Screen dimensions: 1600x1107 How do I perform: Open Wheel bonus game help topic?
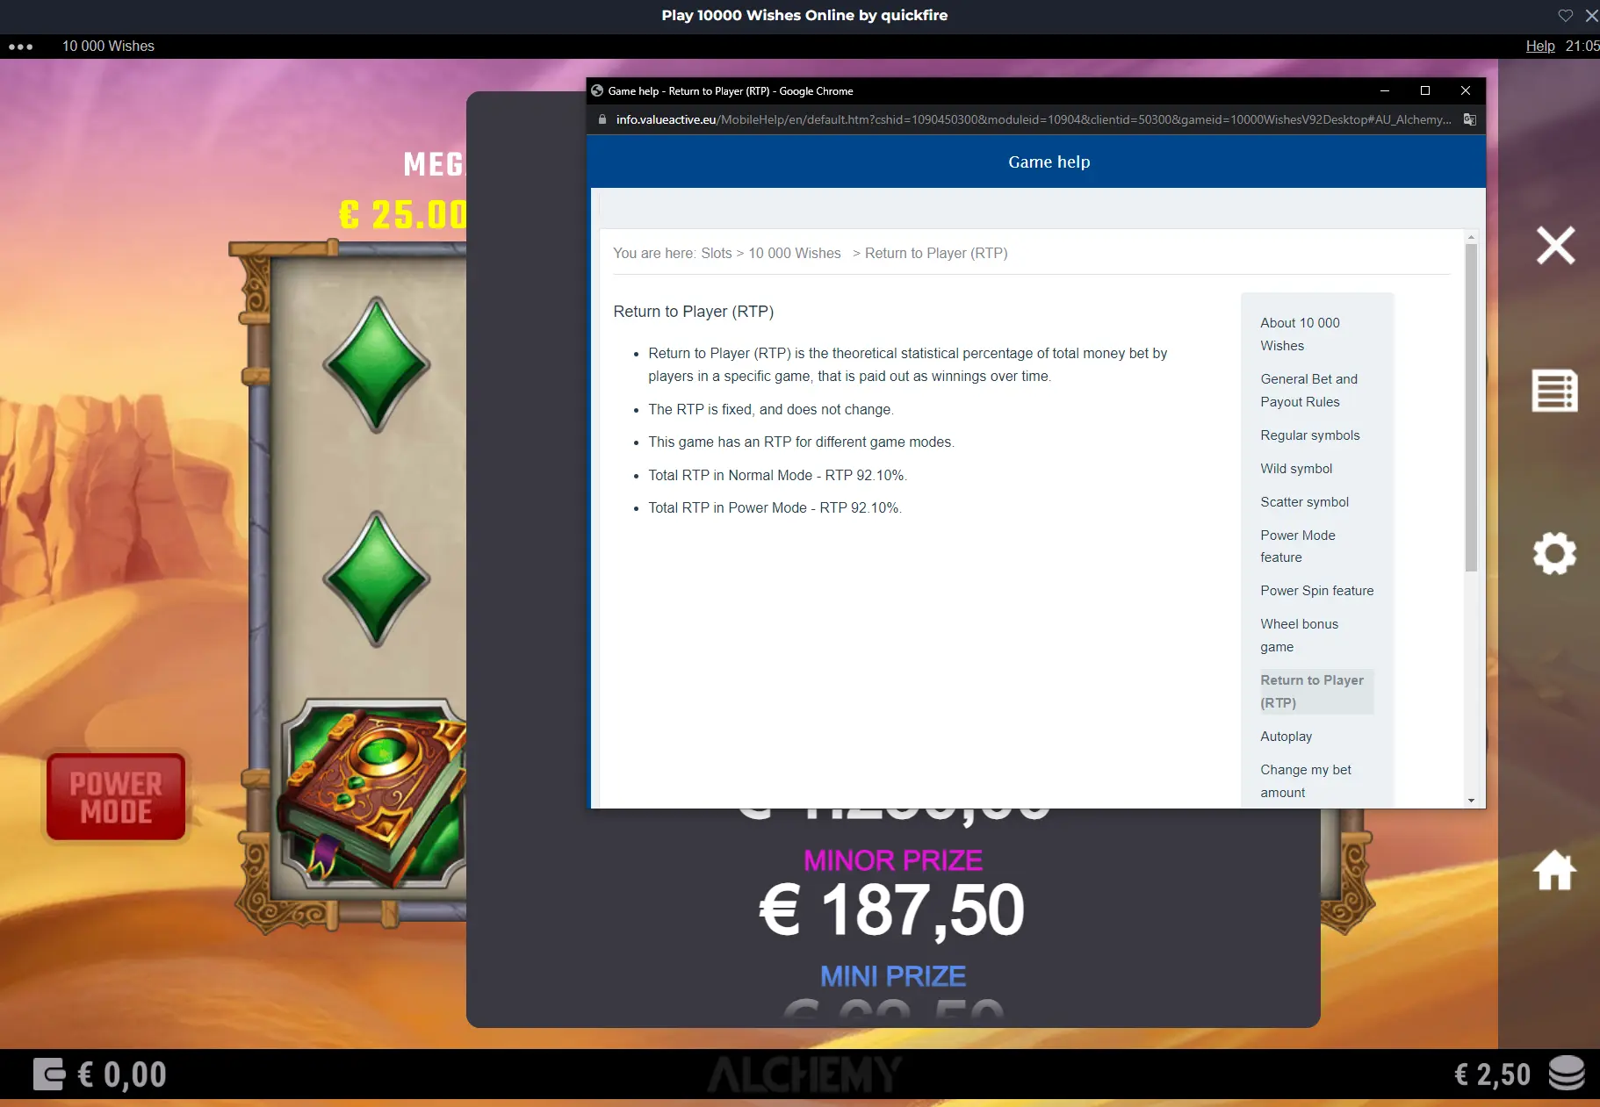pos(1299,636)
